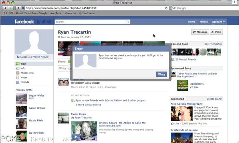Click the Create an Ad link
This screenshot has width=239, height=143.
click(214, 99)
